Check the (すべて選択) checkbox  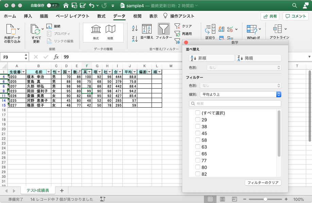pos(197,113)
